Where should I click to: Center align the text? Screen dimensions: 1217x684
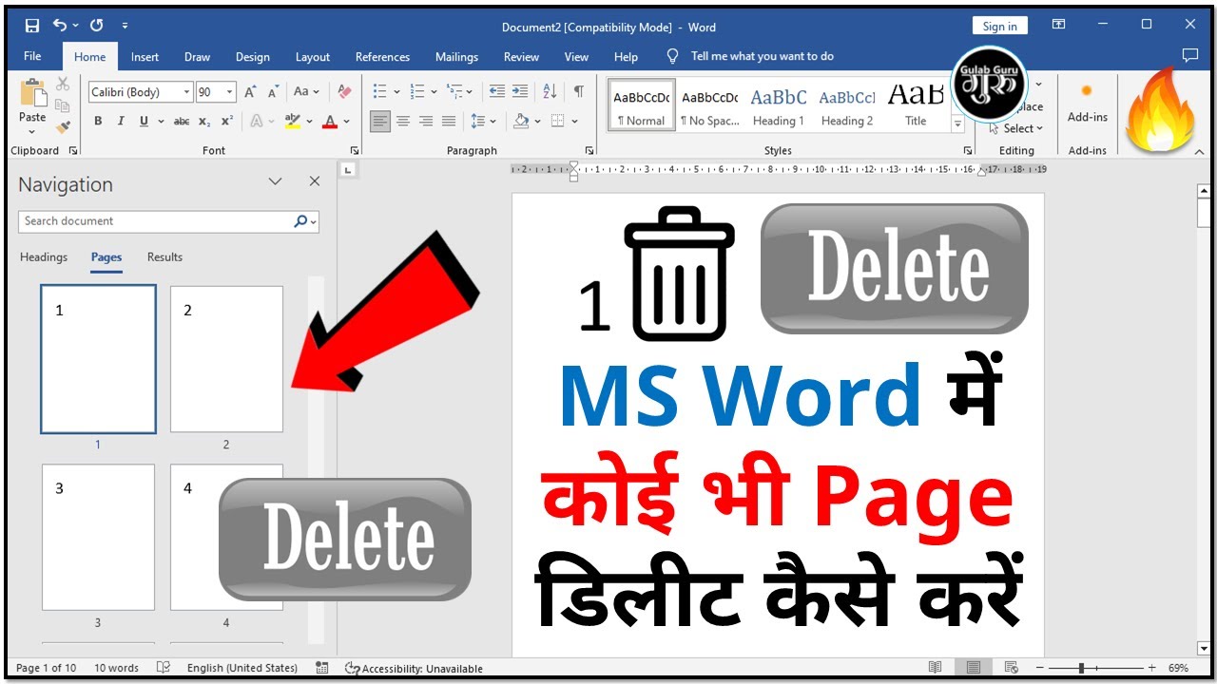[x=403, y=121]
